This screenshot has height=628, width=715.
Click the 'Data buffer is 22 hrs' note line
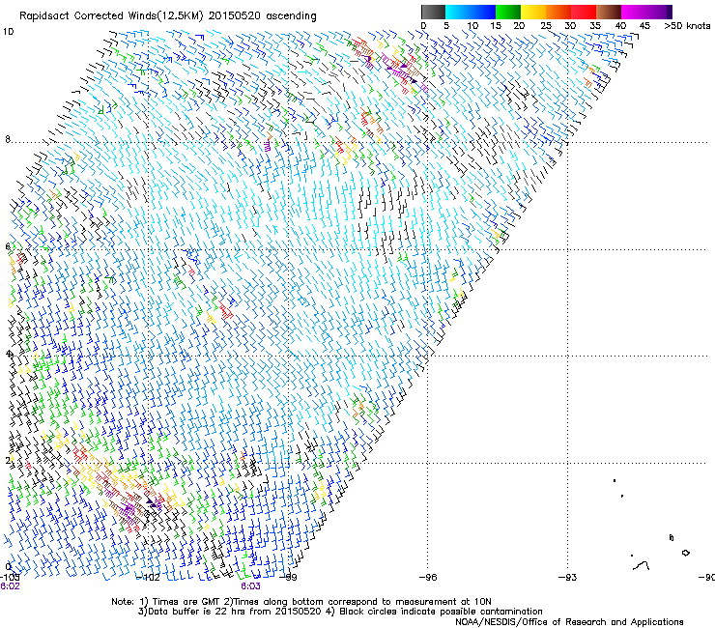click(340, 612)
